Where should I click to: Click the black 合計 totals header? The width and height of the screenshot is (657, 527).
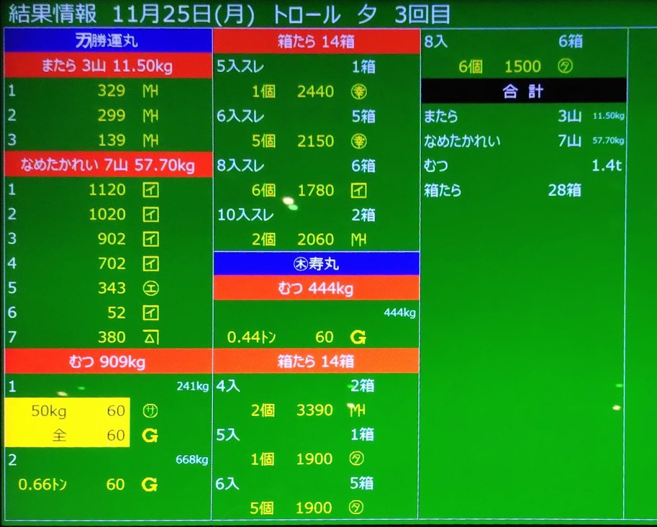pos(524,91)
